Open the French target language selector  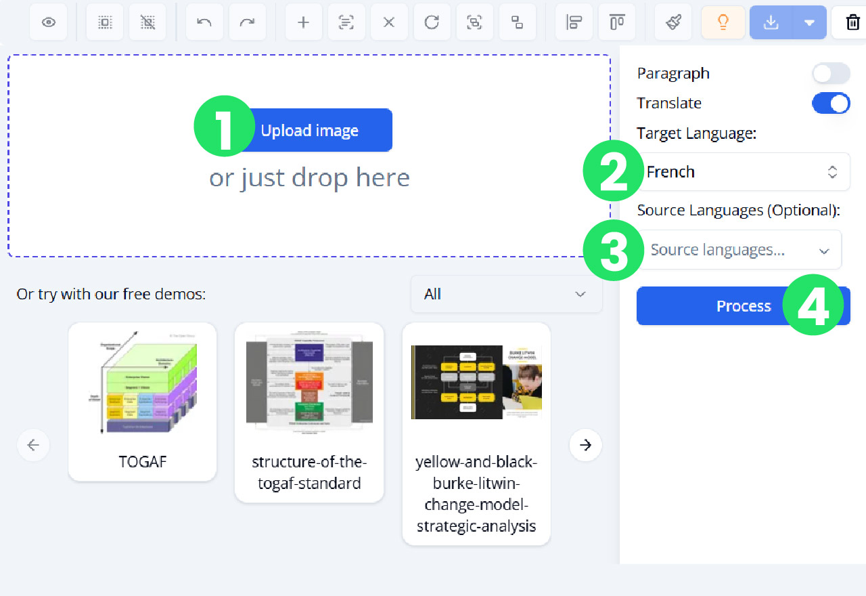pyautogui.click(x=742, y=171)
